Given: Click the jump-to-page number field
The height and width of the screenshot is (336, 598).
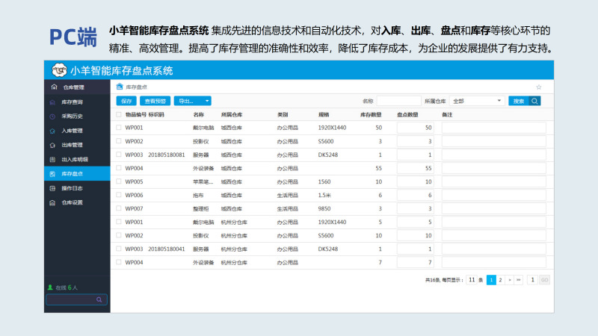Looking at the screenshot, I should [532, 280].
